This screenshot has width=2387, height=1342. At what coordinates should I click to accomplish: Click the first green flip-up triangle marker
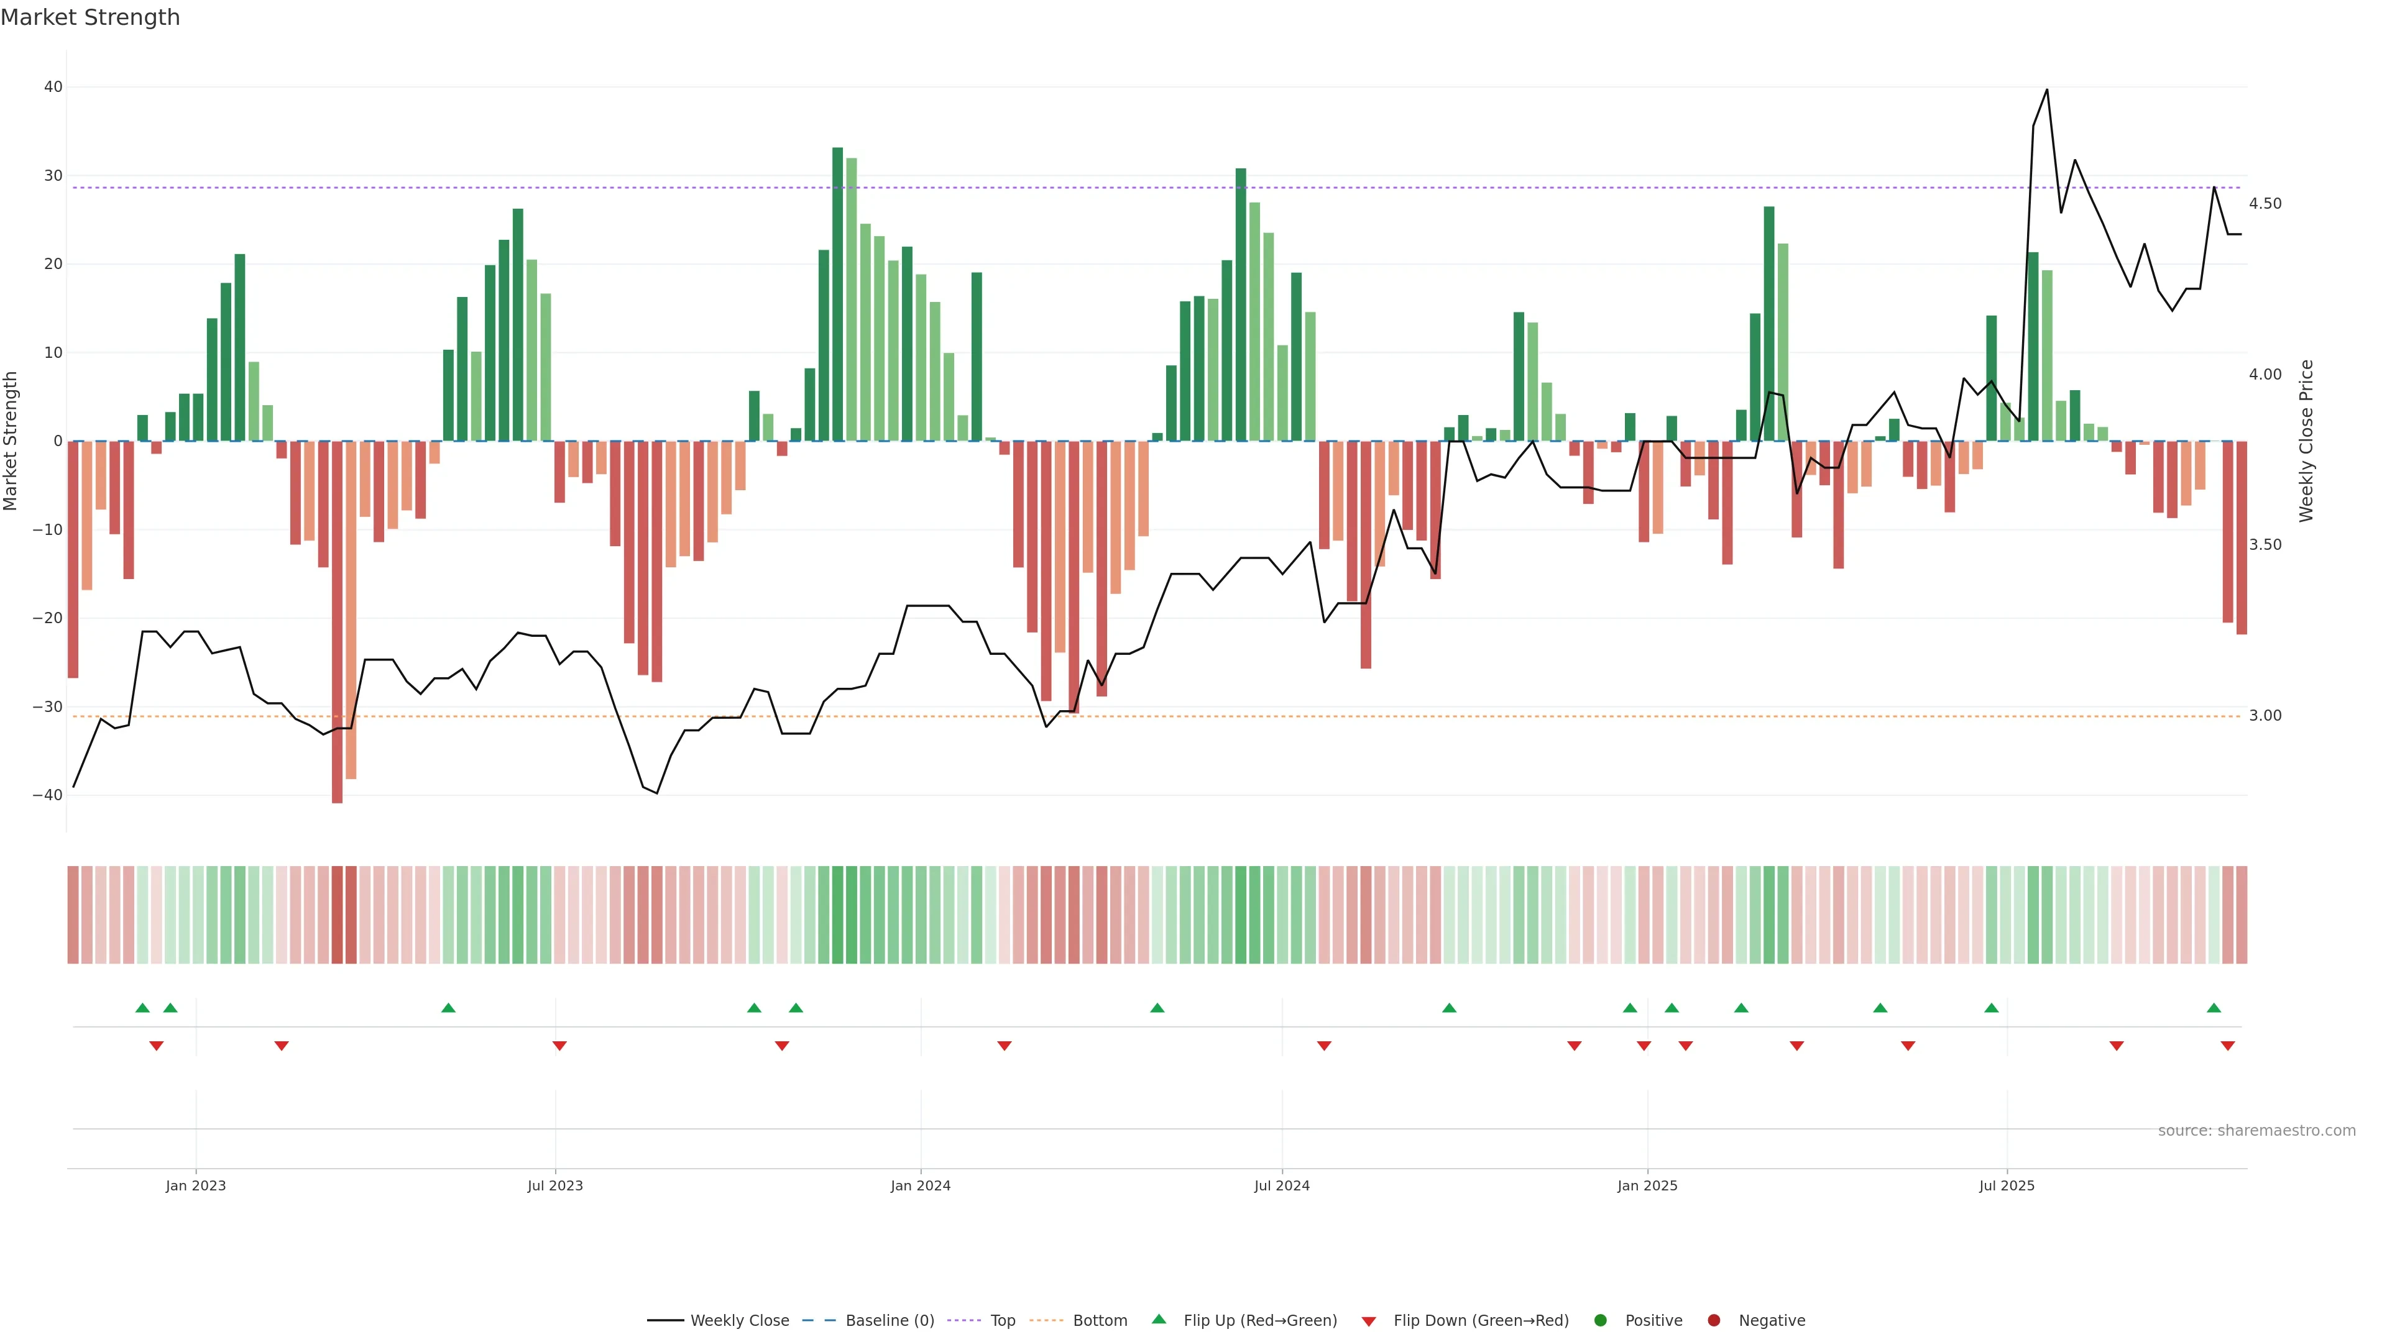coord(142,1008)
